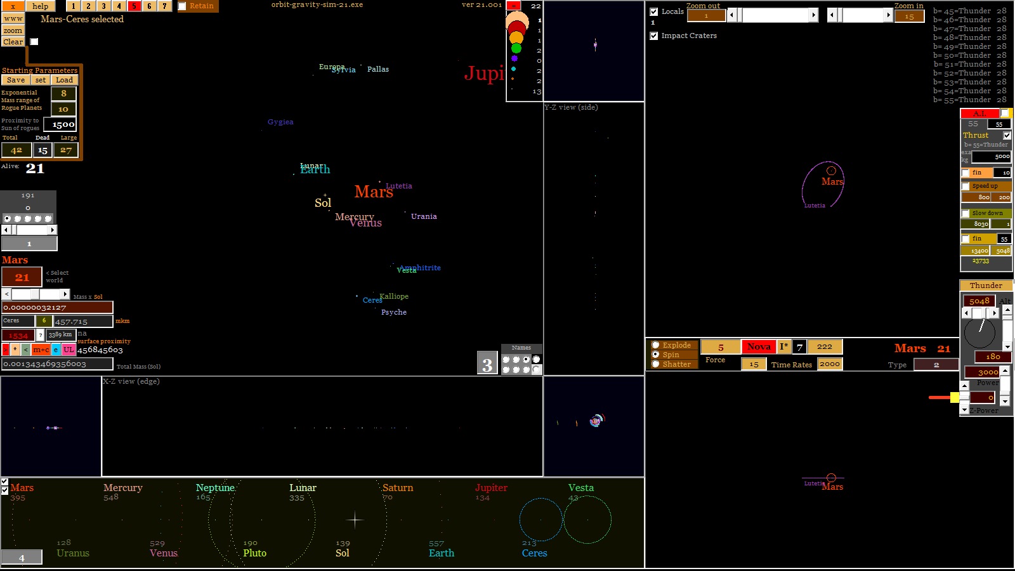This screenshot has height=571, width=1015.
Task: Click Alt scrollbar down arrow in Thunder panel
Action: pyautogui.click(x=1007, y=346)
